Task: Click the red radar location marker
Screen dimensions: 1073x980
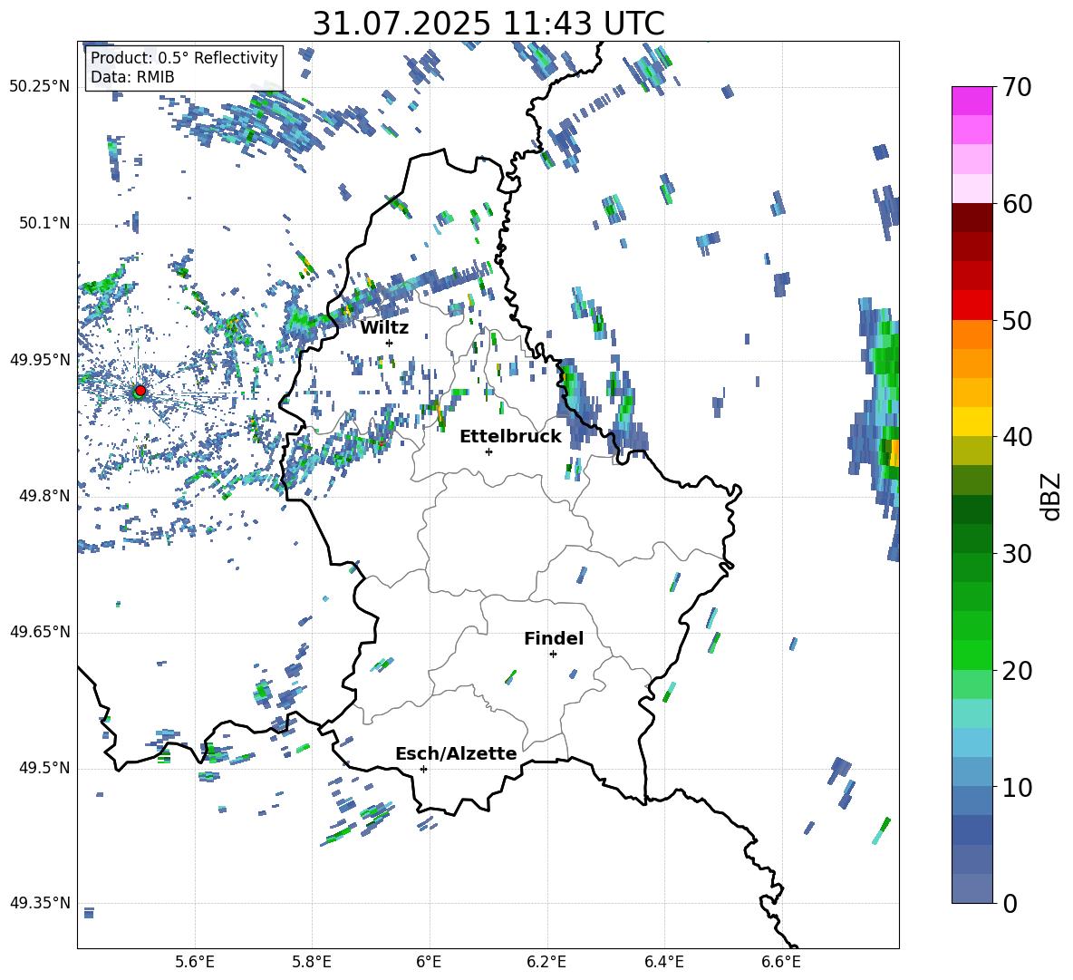Action: tap(140, 391)
